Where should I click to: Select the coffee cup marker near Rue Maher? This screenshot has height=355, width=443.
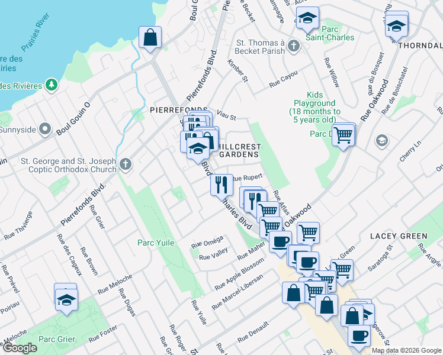[x=280, y=243]
